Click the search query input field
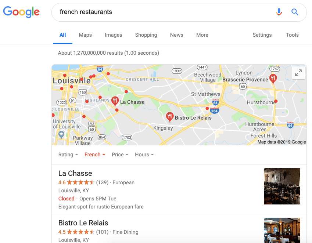The height and width of the screenshot is (243, 312). coord(162,12)
